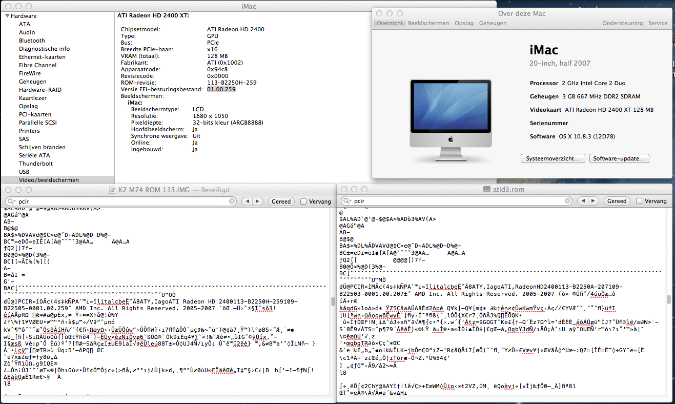Select Hardware-RAID in the sidebar
Image resolution: width=675 pixels, height=404 pixels.
click(40, 90)
